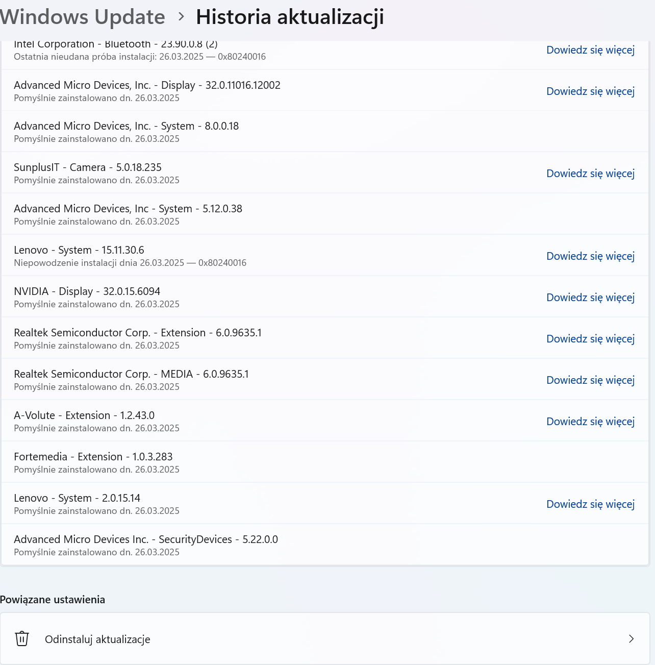
Task: Open Dowiedz się więcej for Realtek MEDIA
Action: 590,380
